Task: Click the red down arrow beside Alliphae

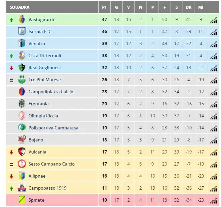Action: (x=11, y=176)
